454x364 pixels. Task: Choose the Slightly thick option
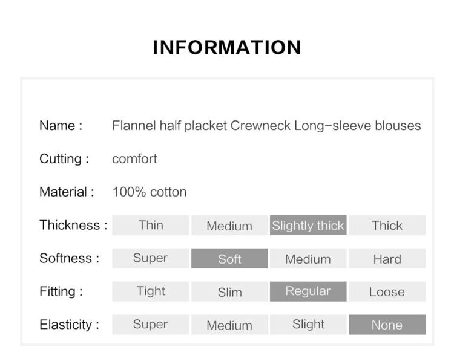click(308, 225)
